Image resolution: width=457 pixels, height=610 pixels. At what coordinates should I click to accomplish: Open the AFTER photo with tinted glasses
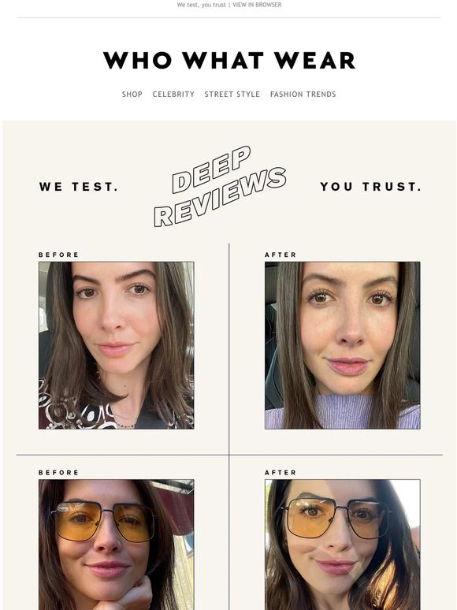(x=342, y=545)
